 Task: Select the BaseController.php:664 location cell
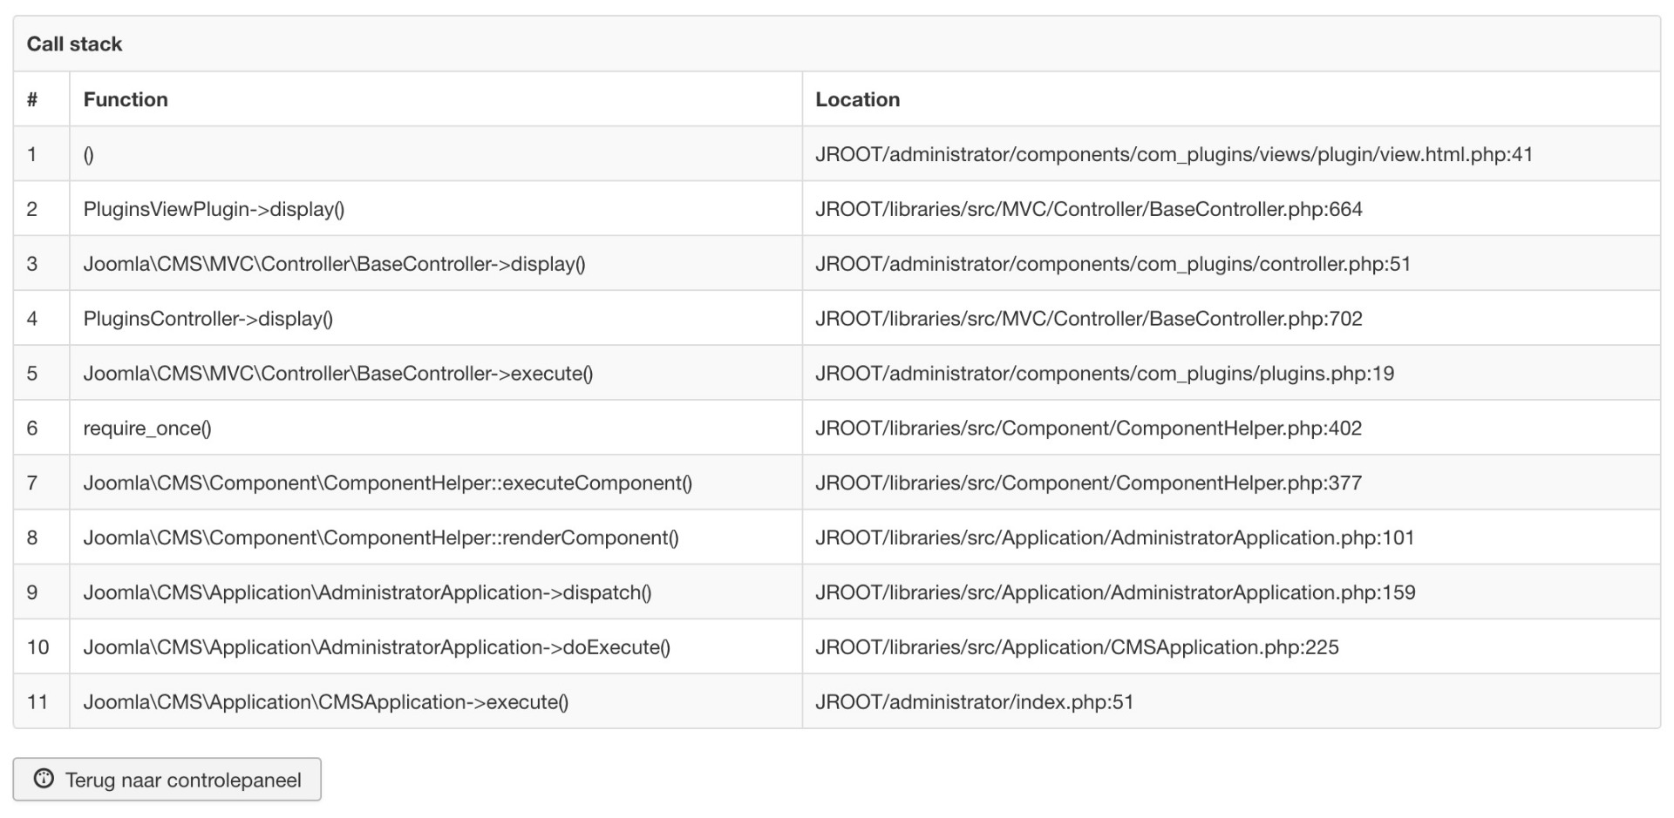pyautogui.click(x=1088, y=209)
